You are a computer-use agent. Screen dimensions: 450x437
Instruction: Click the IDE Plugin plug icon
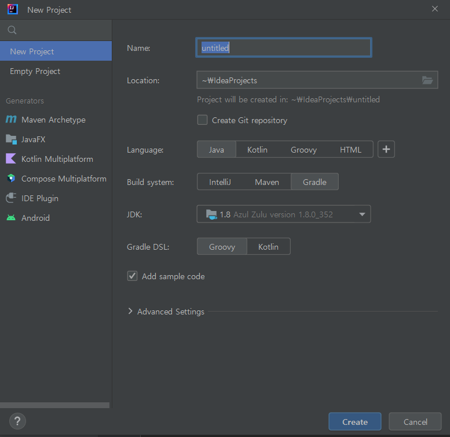(x=11, y=198)
